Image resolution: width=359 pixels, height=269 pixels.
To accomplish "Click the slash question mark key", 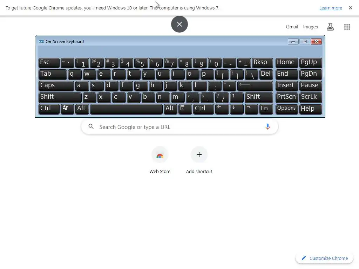I will tap(222, 97).
